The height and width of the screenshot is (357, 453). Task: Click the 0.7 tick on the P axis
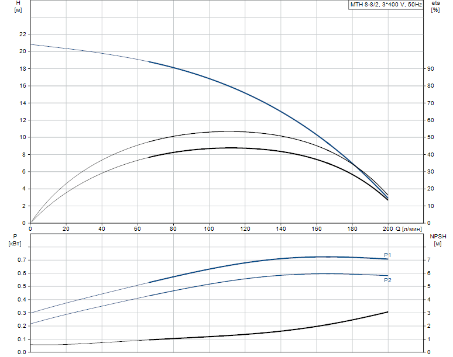coord(22,260)
